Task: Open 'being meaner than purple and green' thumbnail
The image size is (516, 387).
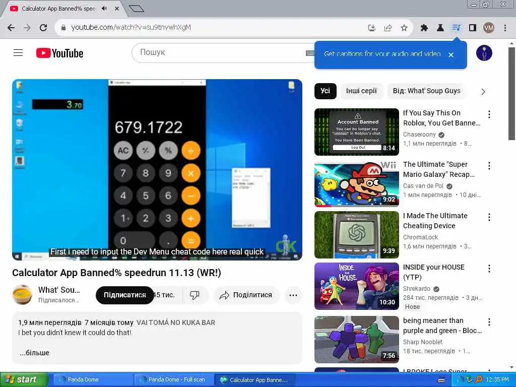Action: [x=357, y=340]
